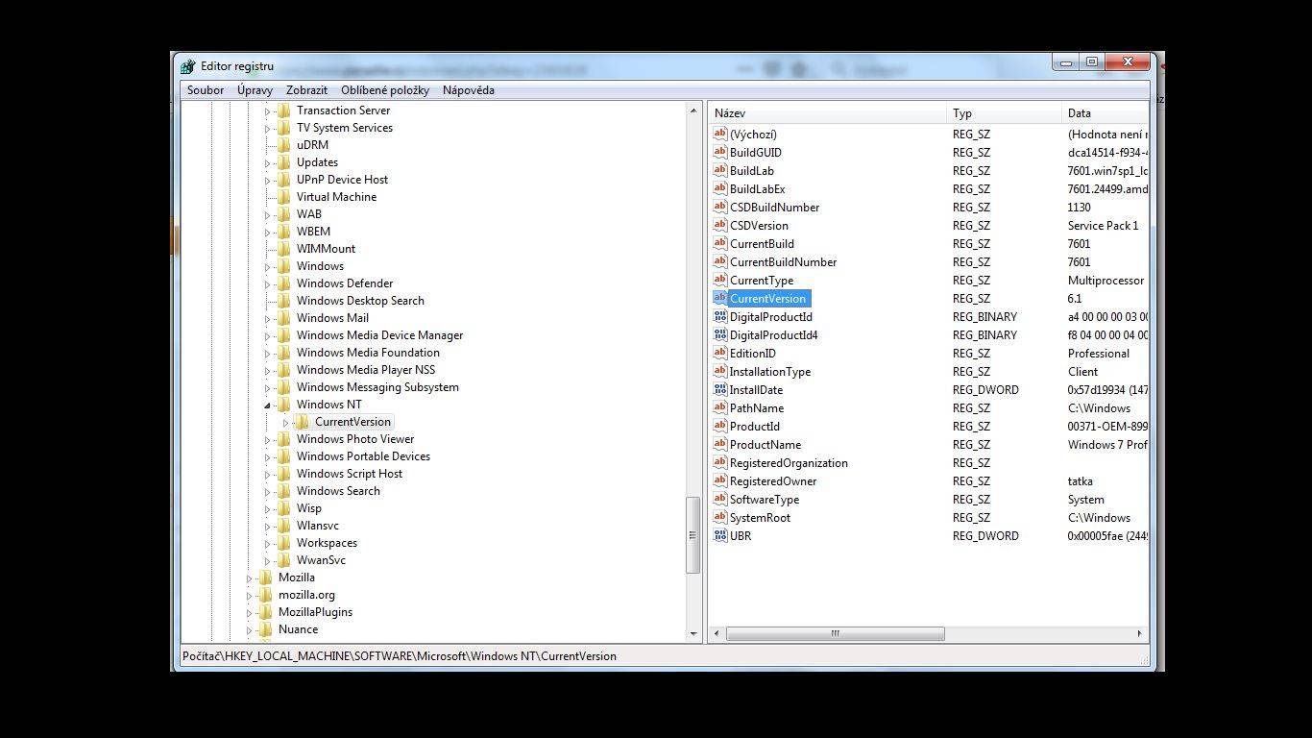
Task: Click the folder icon beside Nuance
Action: pyautogui.click(x=265, y=629)
